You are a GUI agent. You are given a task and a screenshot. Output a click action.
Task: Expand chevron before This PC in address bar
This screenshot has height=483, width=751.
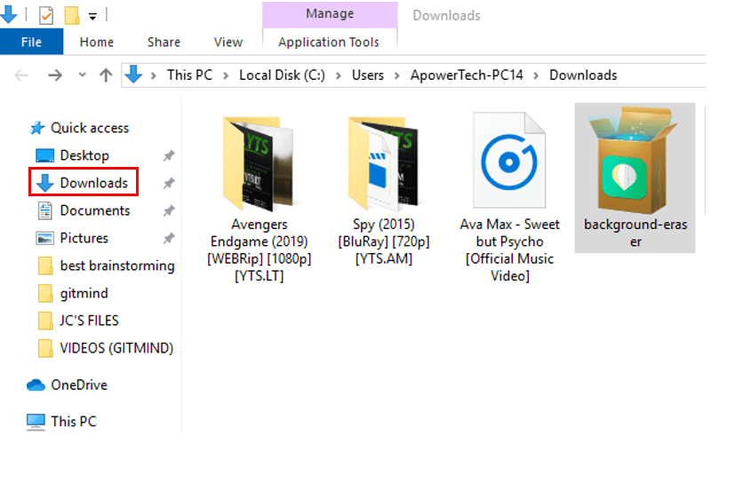(x=153, y=75)
